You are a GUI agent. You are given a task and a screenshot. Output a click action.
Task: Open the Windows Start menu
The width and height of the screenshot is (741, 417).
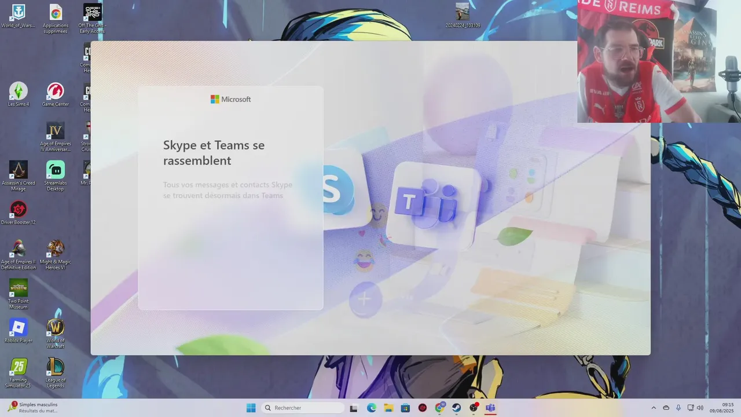click(x=251, y=408)
